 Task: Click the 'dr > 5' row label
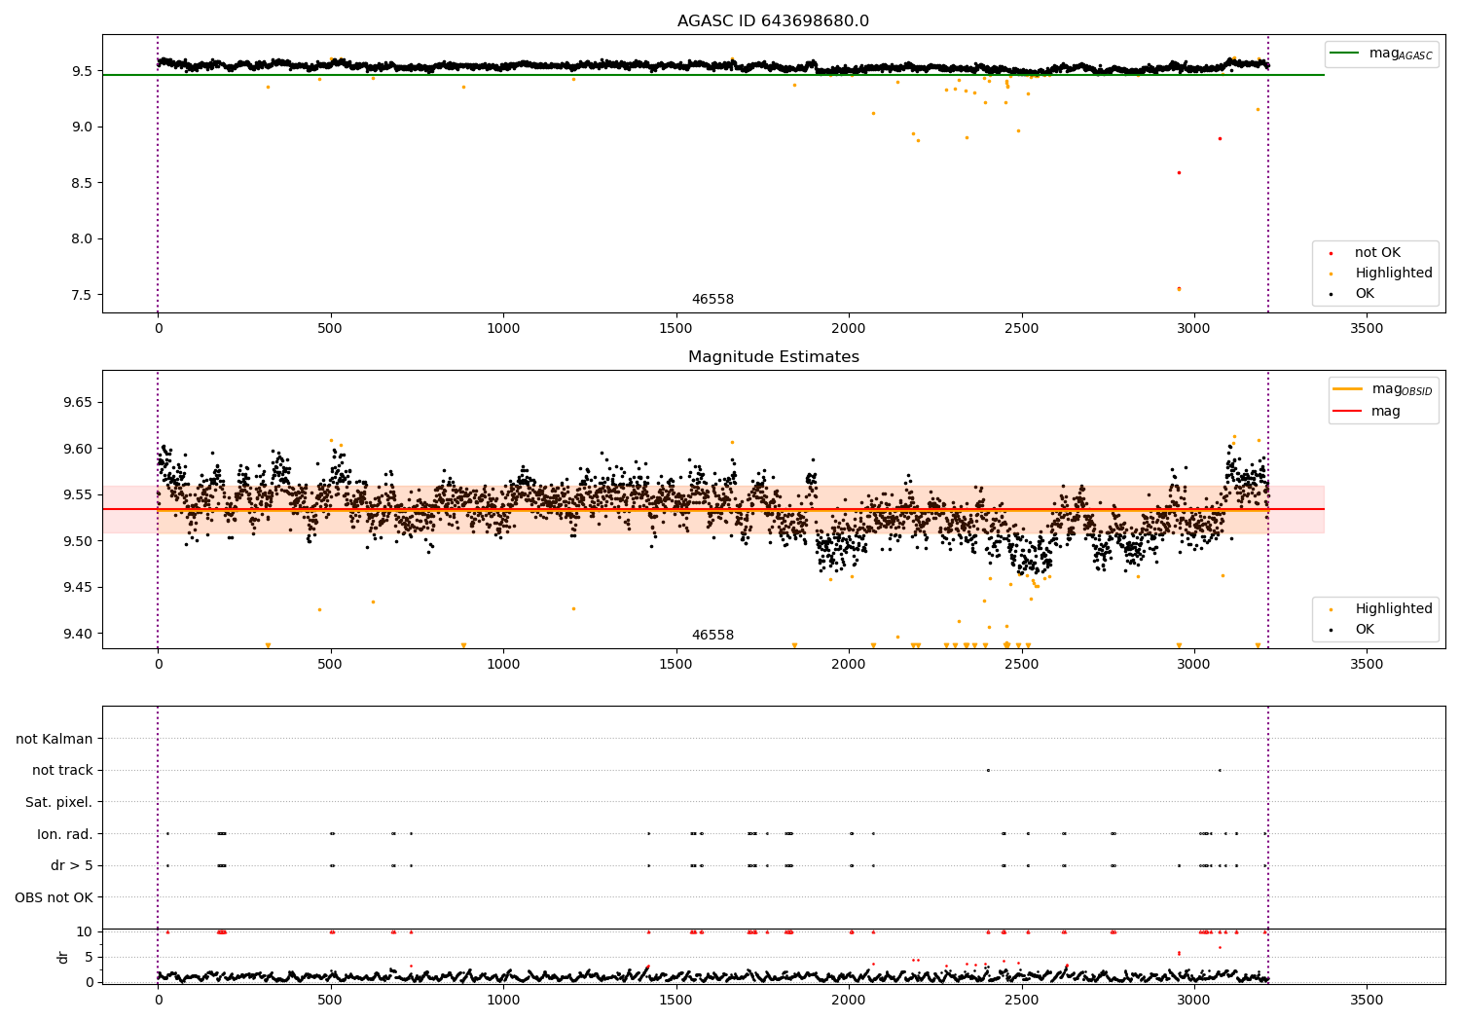(x=72, y=865)
